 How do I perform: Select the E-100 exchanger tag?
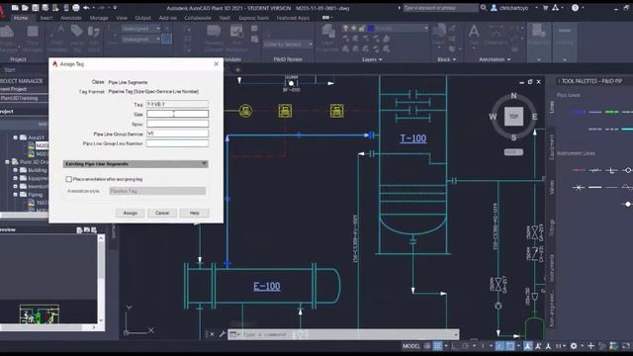coord(267,286)
